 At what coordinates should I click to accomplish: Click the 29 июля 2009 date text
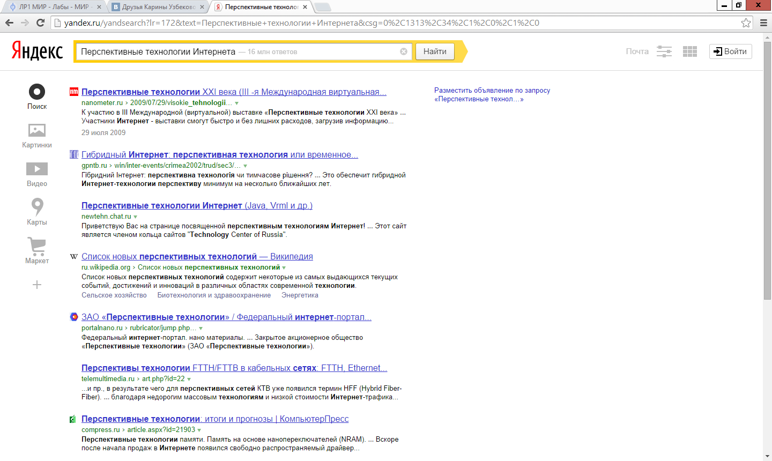point(103,132)
